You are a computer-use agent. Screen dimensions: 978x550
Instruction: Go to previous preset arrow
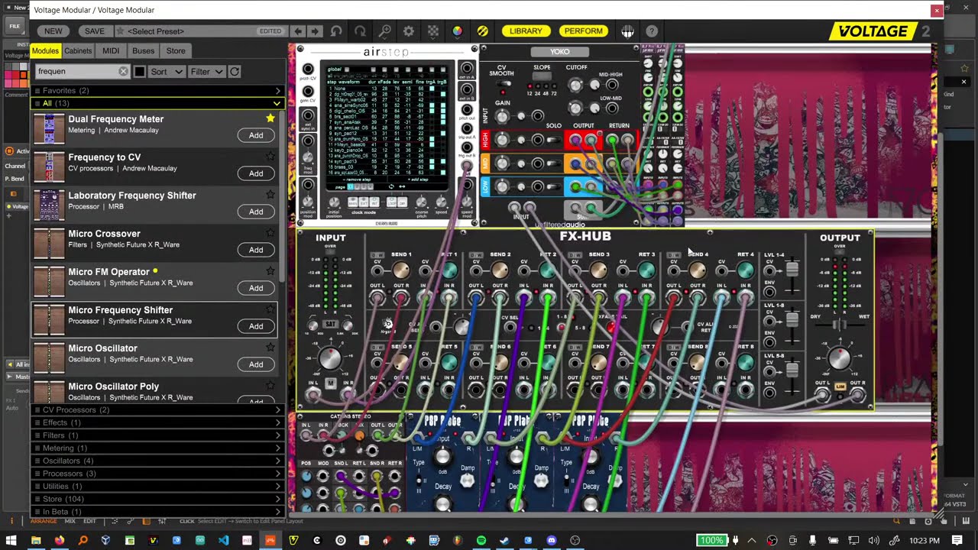click(x=298, y=31)
